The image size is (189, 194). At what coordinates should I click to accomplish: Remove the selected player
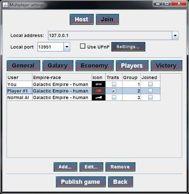120,167
